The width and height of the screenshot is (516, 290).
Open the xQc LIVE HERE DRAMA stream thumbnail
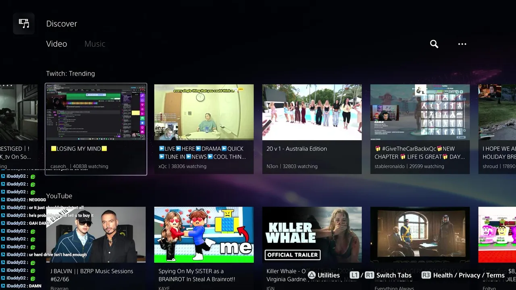click(204, 112)
